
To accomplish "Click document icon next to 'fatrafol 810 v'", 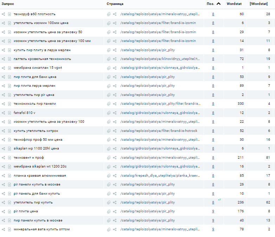I will (x=9, y=113).
